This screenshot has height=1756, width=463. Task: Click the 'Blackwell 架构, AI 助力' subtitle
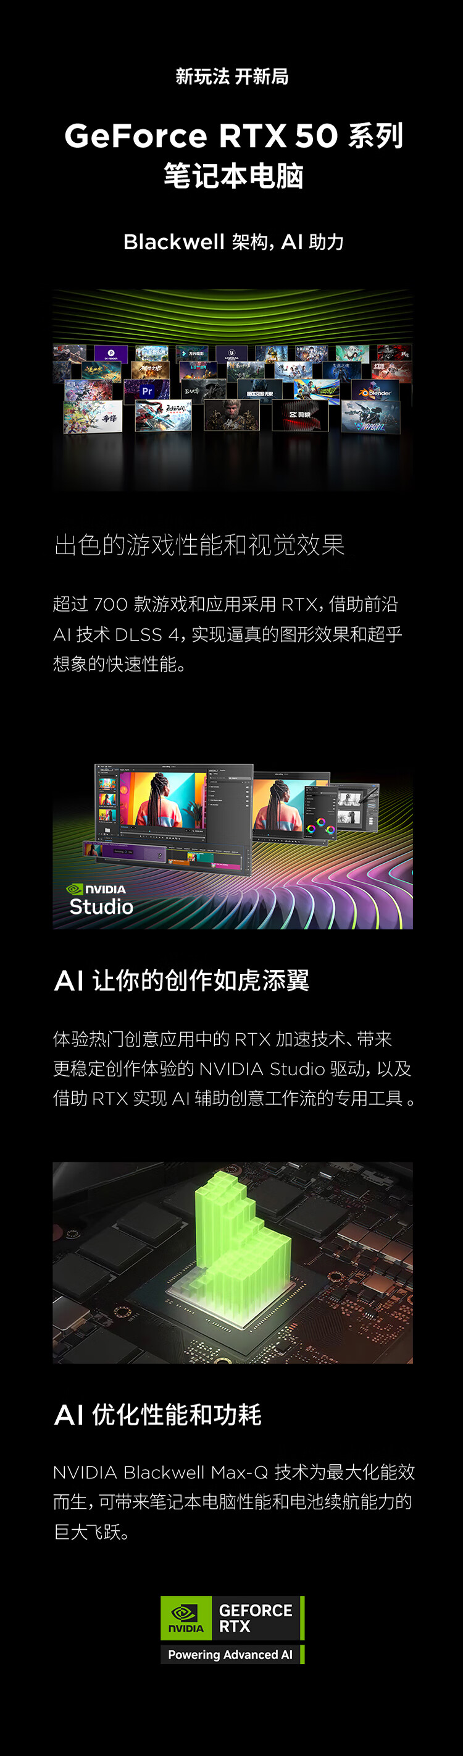[x=233, y=241]
